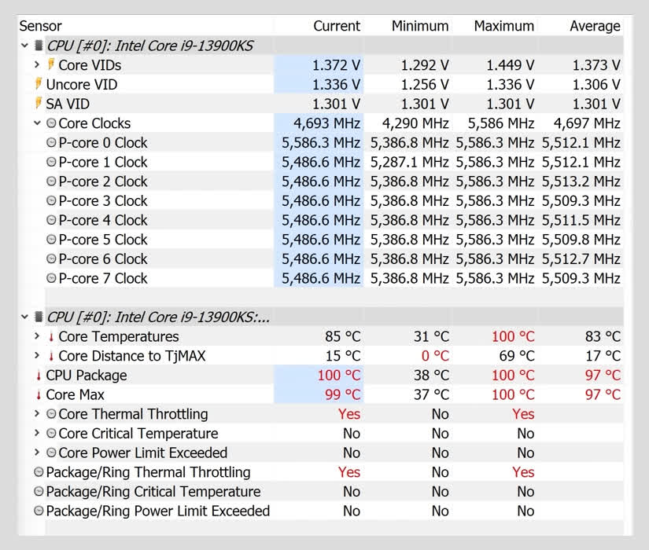Image resolution: width=649 pixels, height=550 pixels.
Task: Click the chip icon of the first CPU [#0] group
Action: pyautogui.click(x=39, y=46)
